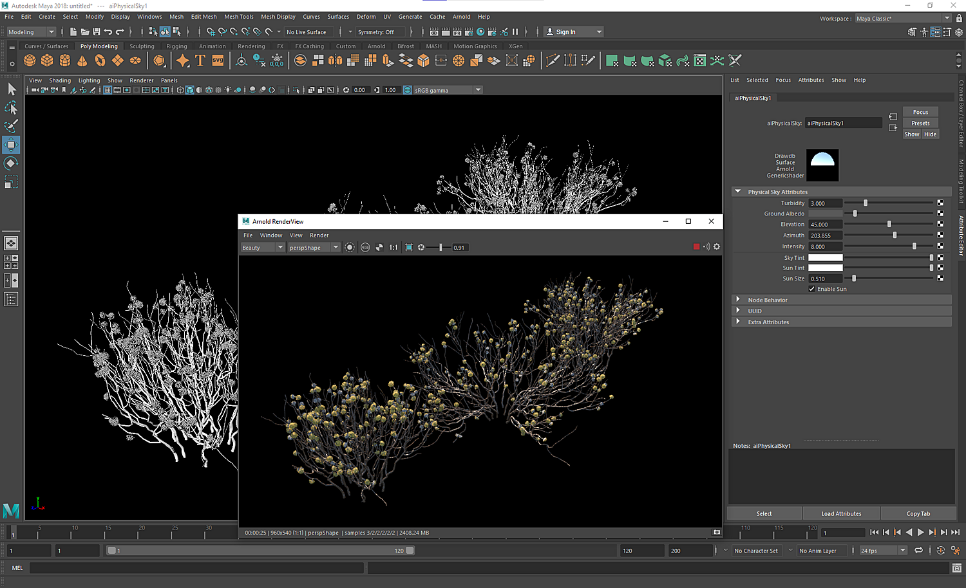This screenshot has width=966, height=588.
Task: Switch to the Rendering shelf tab
Action: click(x=251, y=46)
